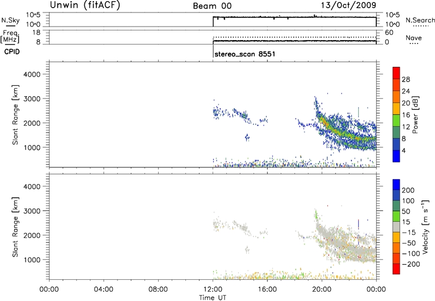
Task: Click the 'Slant Range [km]' label of power panel
Action: click(15, 115)
